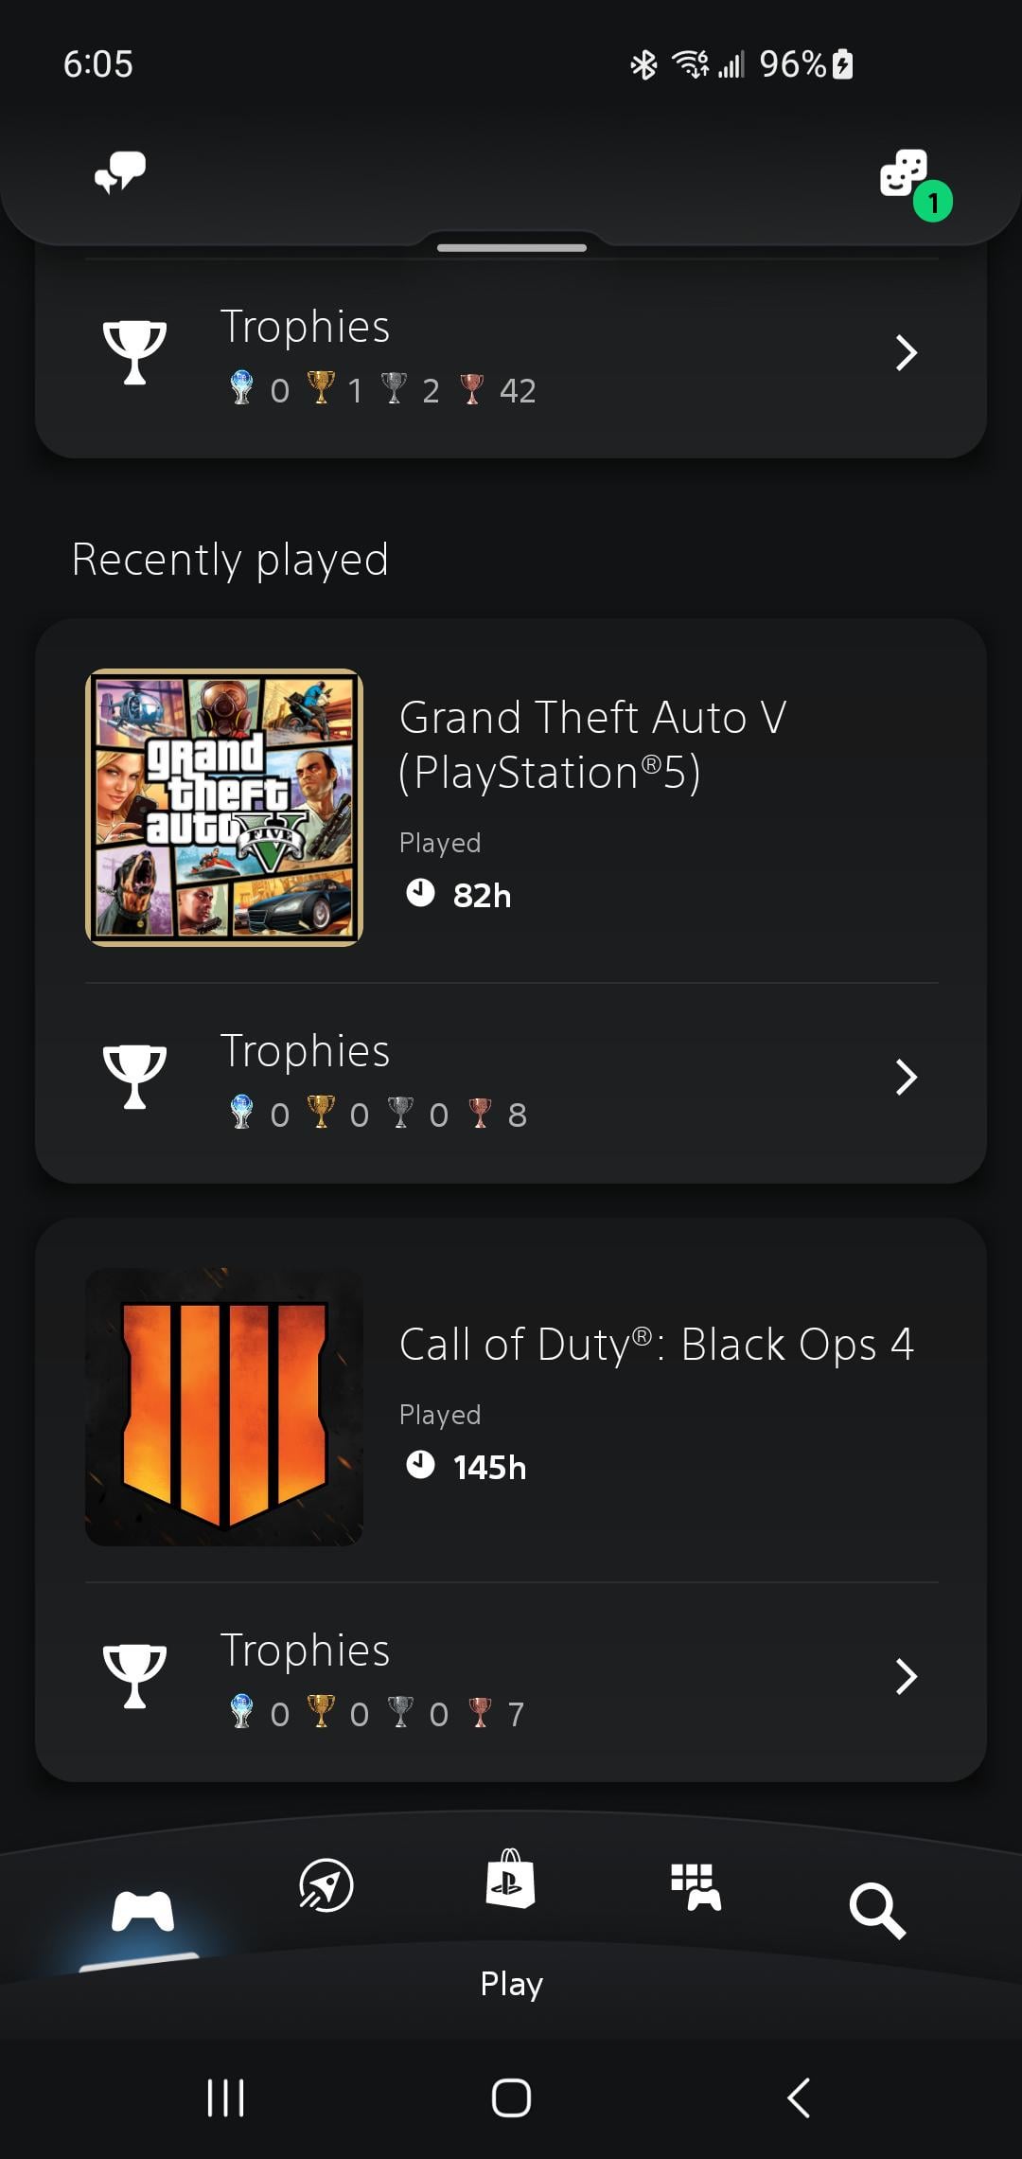Open the Explore compass tab
The width and height of the screenshot is (1022, 2159).
tap(326, 1885)
